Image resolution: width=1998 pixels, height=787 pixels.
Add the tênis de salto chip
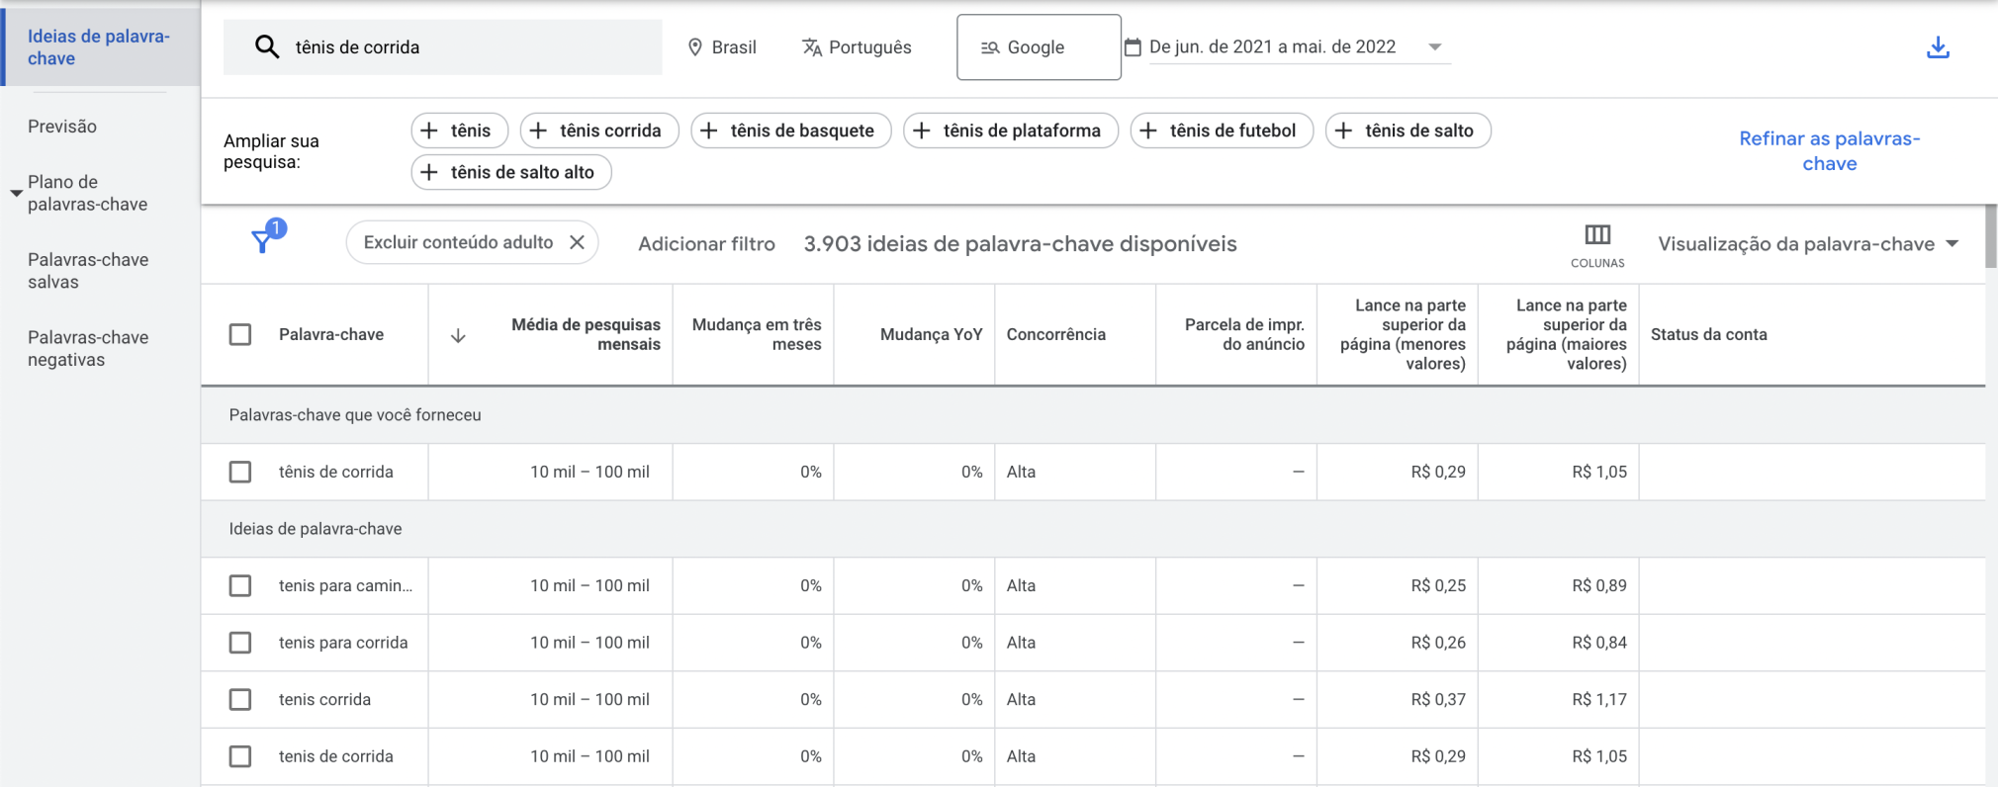tap(1408, 131)
